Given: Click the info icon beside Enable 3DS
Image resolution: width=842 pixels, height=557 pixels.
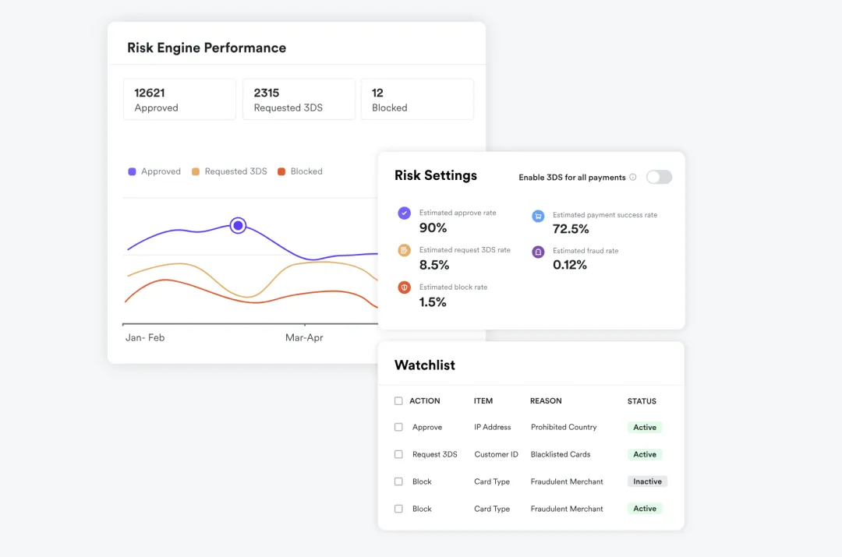Looking at the screenshot, I should coord(633,177).
